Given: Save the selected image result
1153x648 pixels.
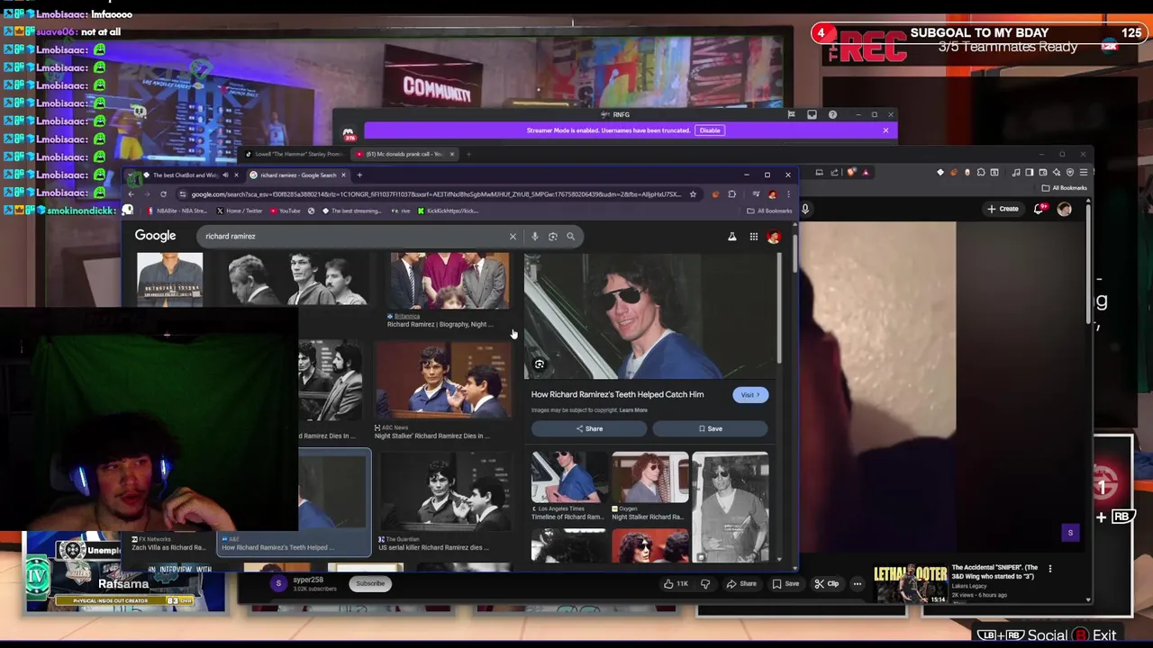Looking at the screenshot, I should click(710, 429).
